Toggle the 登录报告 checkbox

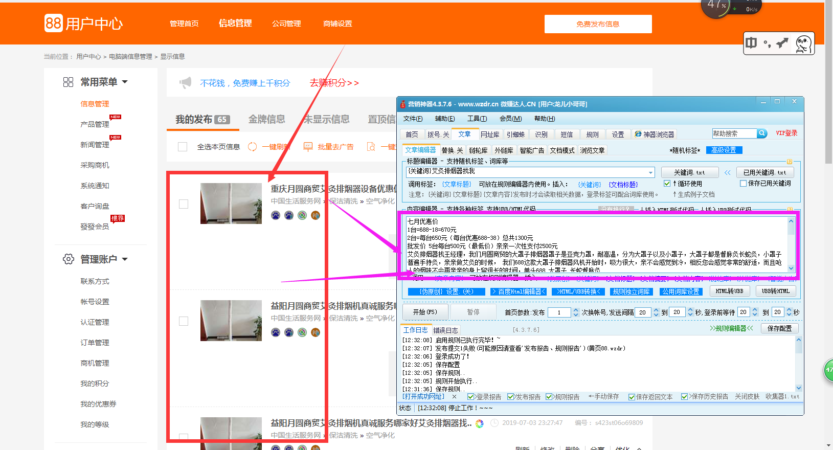point(471,397)
